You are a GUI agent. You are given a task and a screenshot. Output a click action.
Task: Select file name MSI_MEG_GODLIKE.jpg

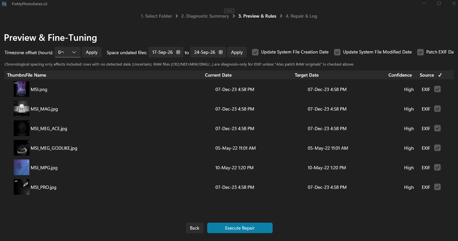pos(54,148)
